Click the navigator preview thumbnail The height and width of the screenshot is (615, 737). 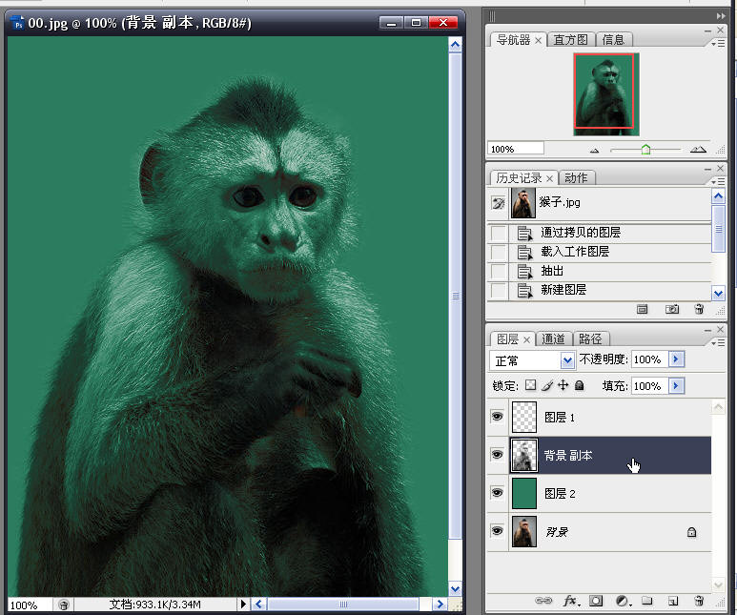[605, 94]
